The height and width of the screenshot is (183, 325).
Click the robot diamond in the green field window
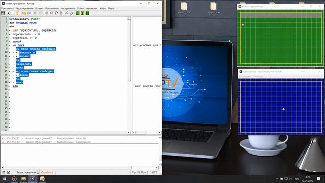point(243,25)
